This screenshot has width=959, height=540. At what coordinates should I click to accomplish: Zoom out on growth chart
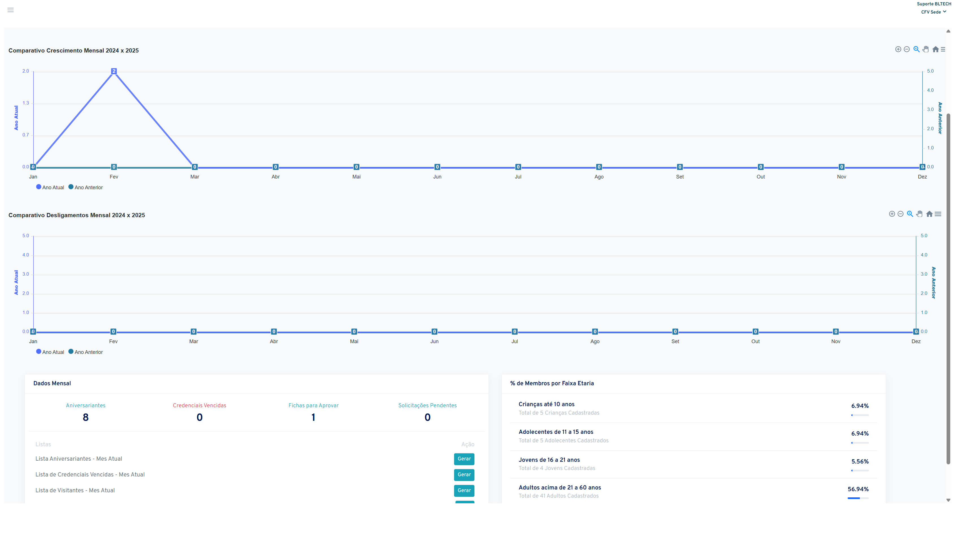click(x=907, y=49)
